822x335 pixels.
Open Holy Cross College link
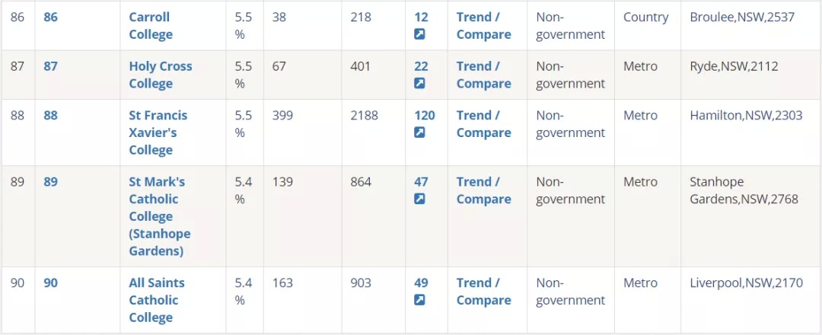pyautogui.click(x=161, y=75)
